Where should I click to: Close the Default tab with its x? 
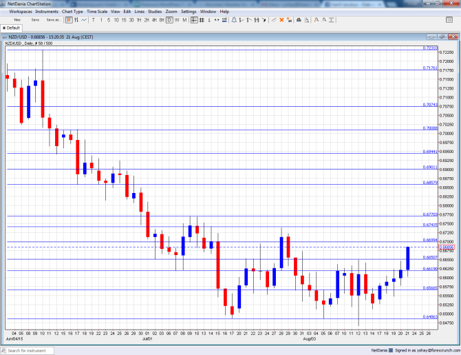tap(4, 28)
